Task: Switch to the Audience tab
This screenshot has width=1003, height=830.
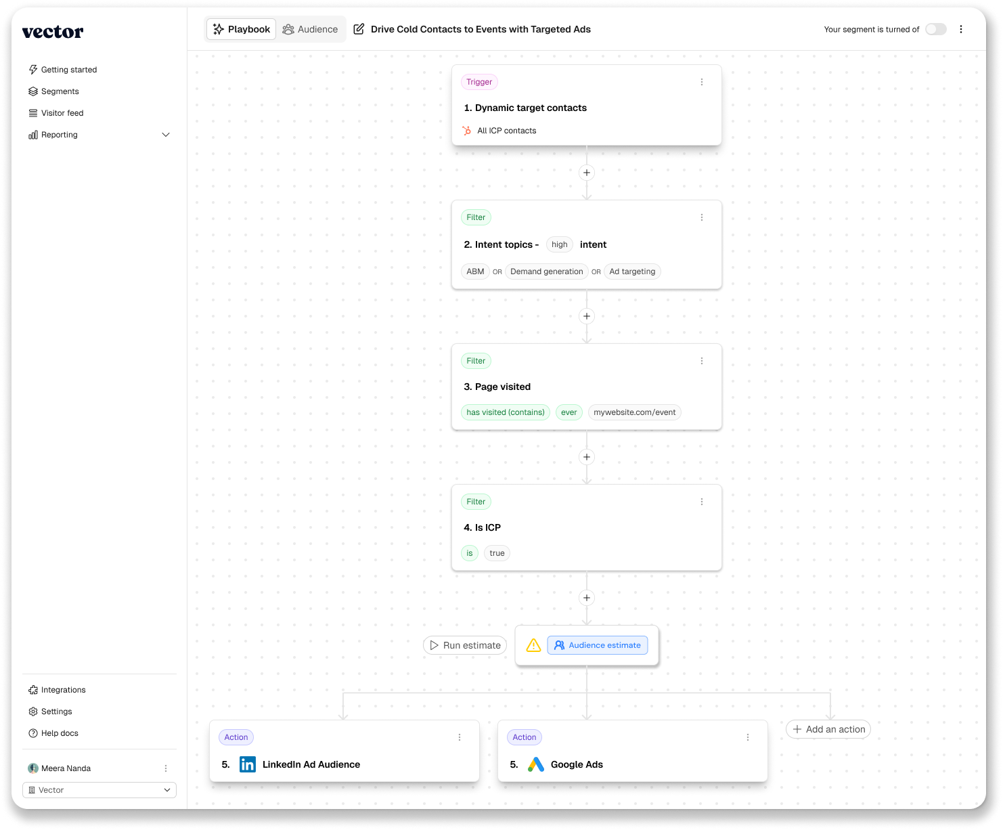Action: click(311, 29)
